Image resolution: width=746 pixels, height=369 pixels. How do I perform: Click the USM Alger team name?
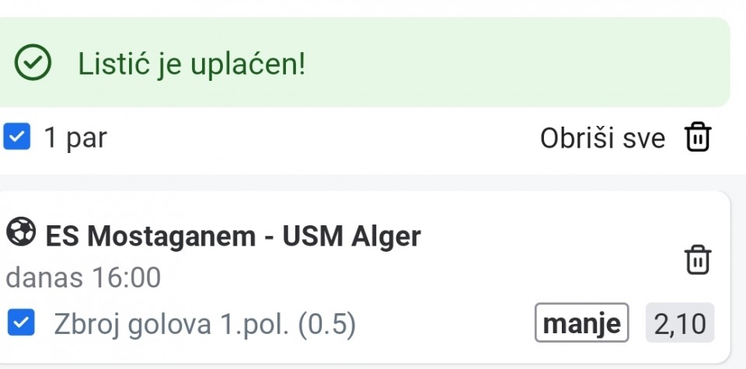[351, 235]
